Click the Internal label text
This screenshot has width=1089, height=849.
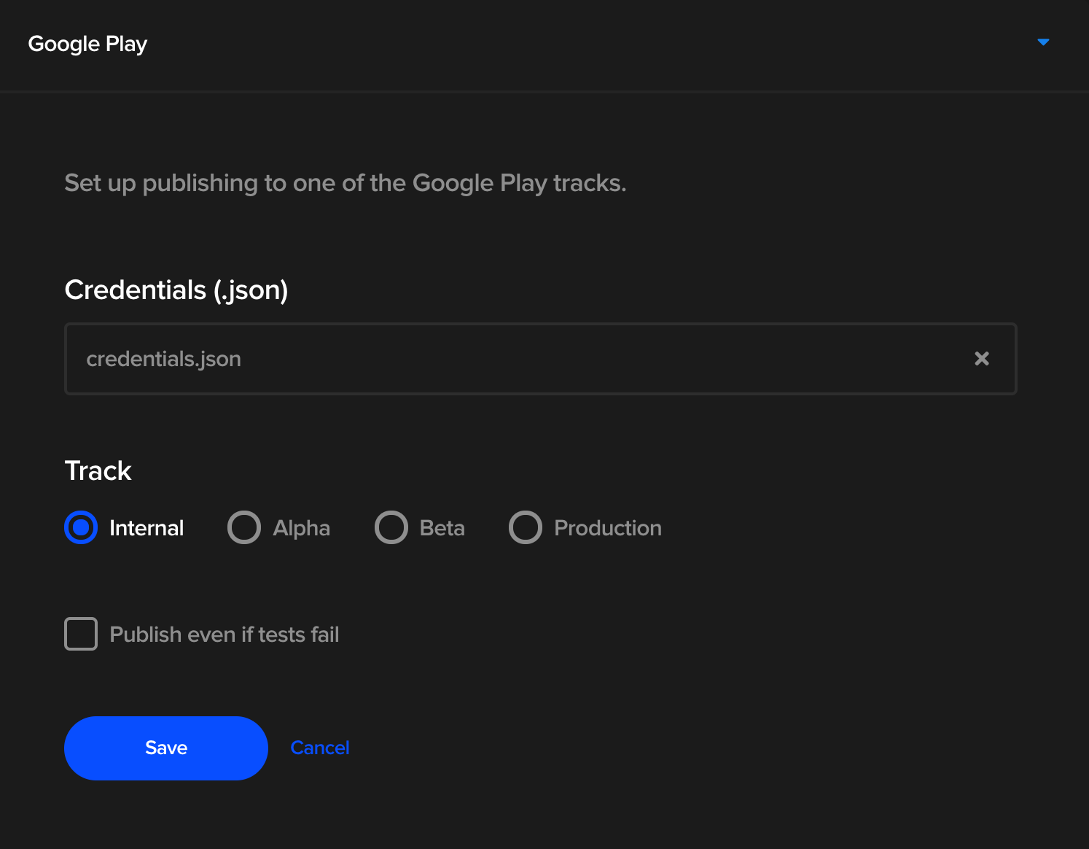coord(147,528)
